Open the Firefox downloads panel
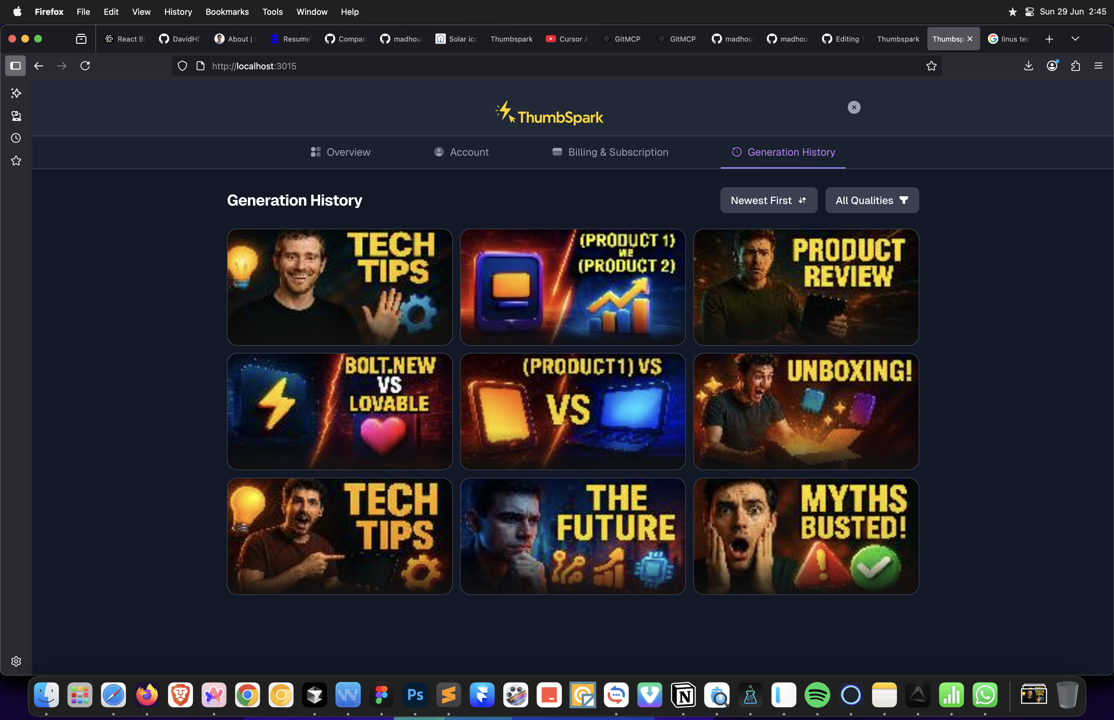 coord(1029,66)
